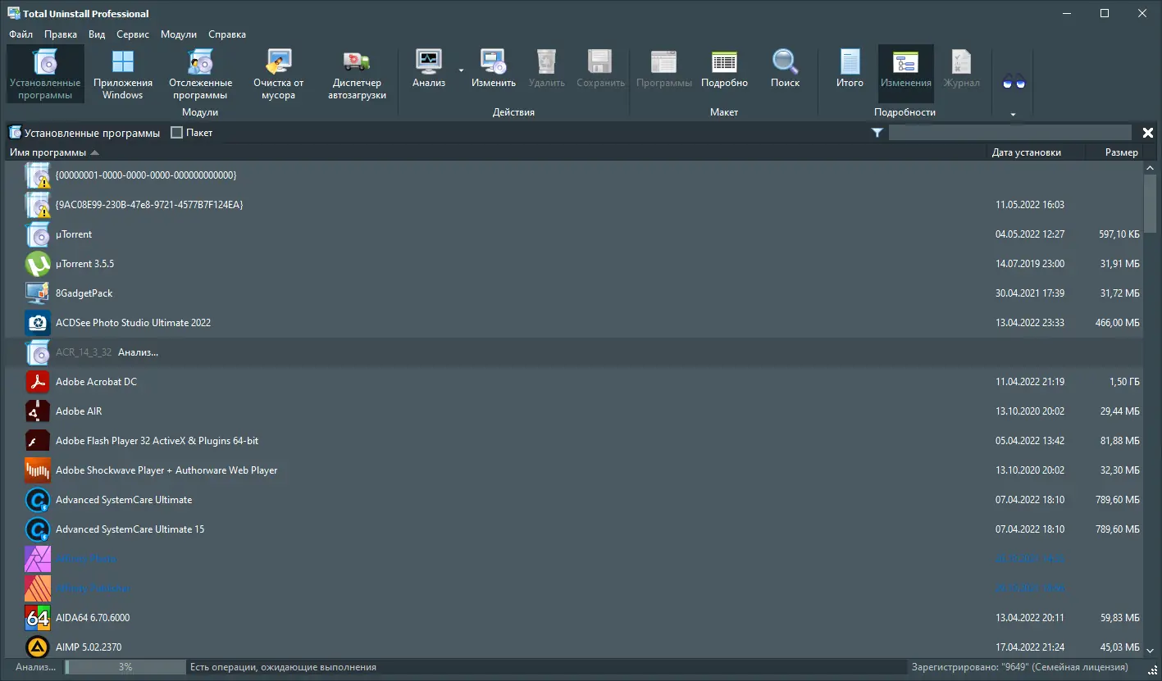Open the Сервис menu
Screen dimensions: 1162x681
[x=133, y=34]
